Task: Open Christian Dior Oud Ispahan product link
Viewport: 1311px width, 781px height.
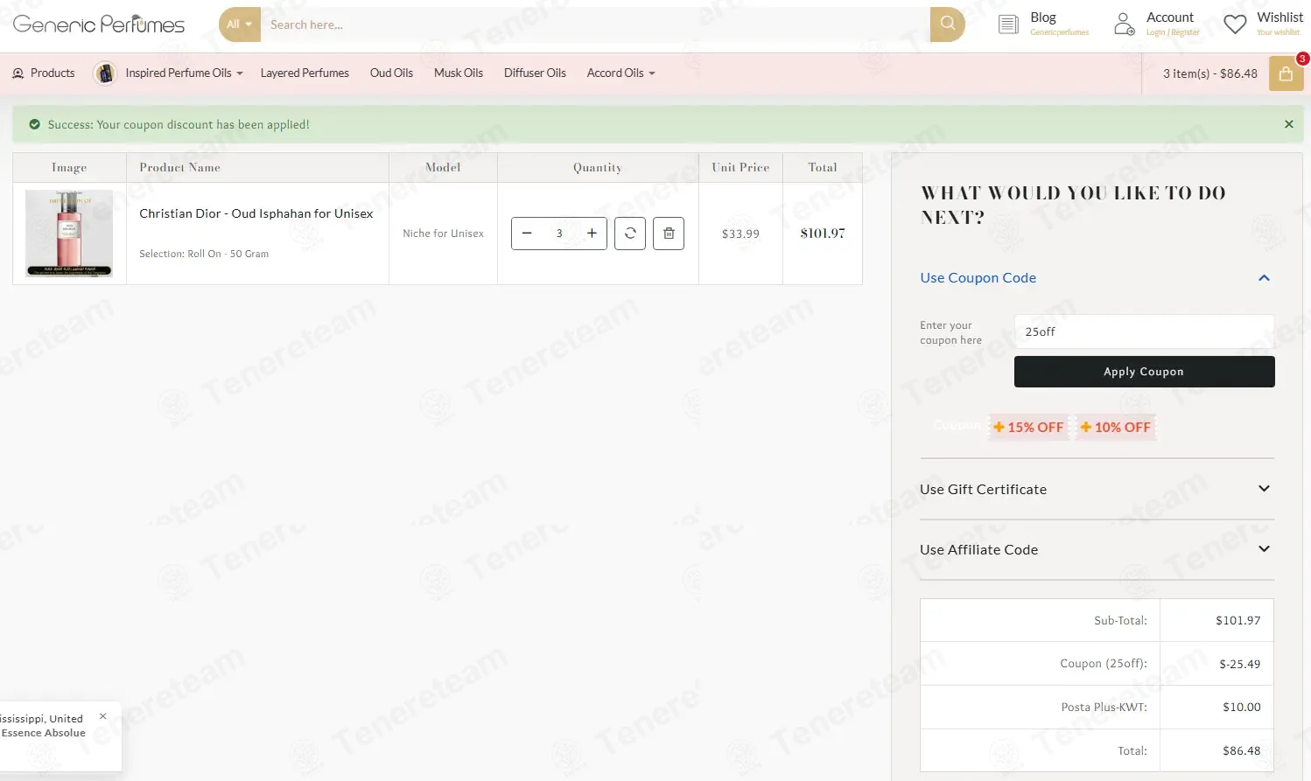Action: pos(256,213)
